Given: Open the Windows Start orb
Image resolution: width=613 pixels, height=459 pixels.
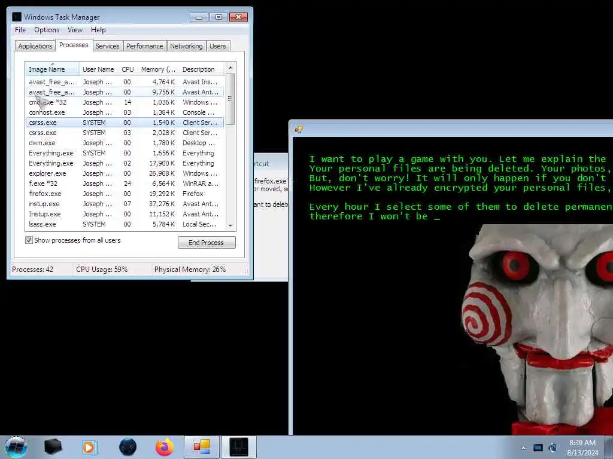Looking at the screenshot, I should click(x=16, y=447).
